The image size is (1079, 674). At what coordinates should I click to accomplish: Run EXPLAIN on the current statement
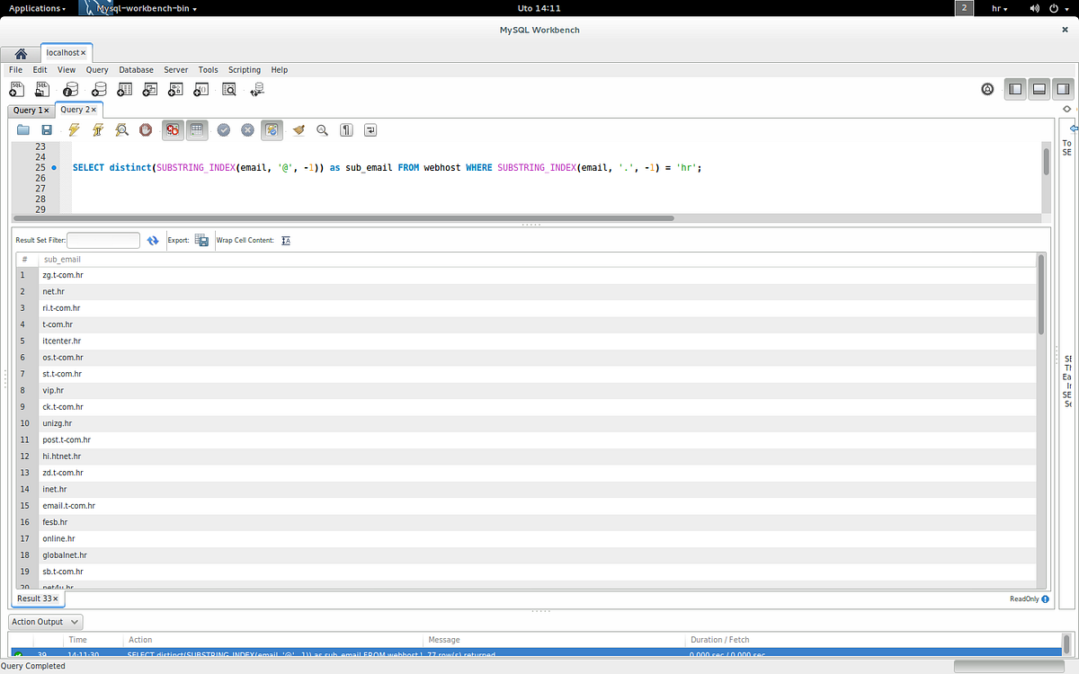click(121, 130)
